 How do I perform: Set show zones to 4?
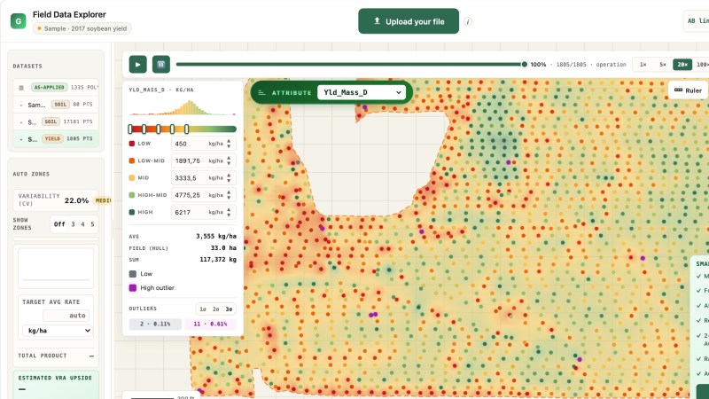pos(82,224)
